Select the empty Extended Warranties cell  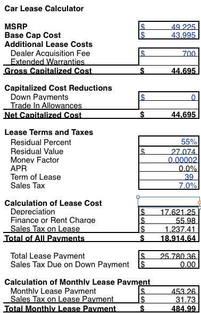tap(169, 61)
